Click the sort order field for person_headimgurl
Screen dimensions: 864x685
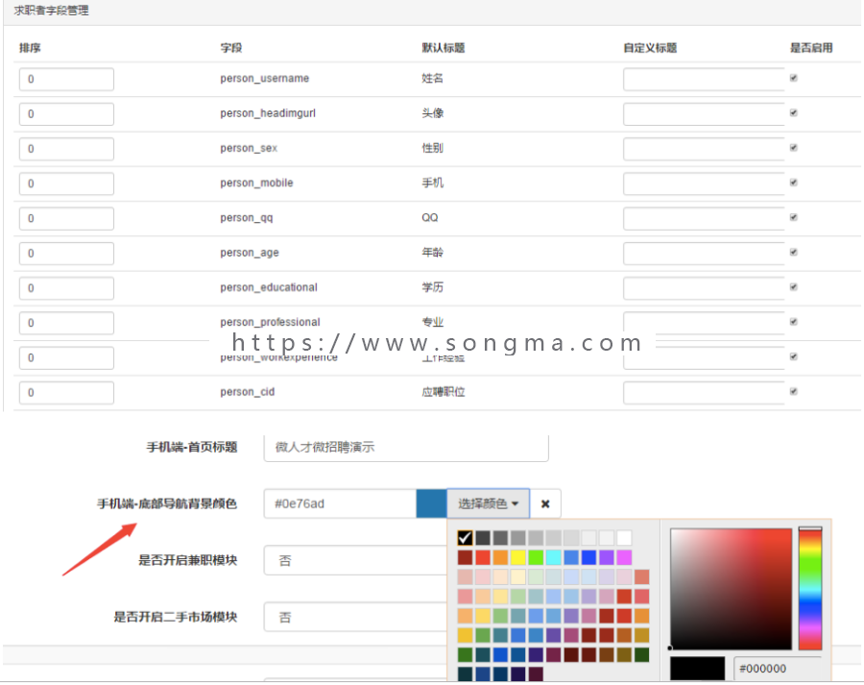pyautogui.click(x=66, y=114)
